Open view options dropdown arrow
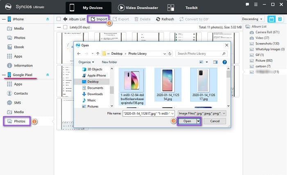Screen dimensions: 287x175 (207, 62)
